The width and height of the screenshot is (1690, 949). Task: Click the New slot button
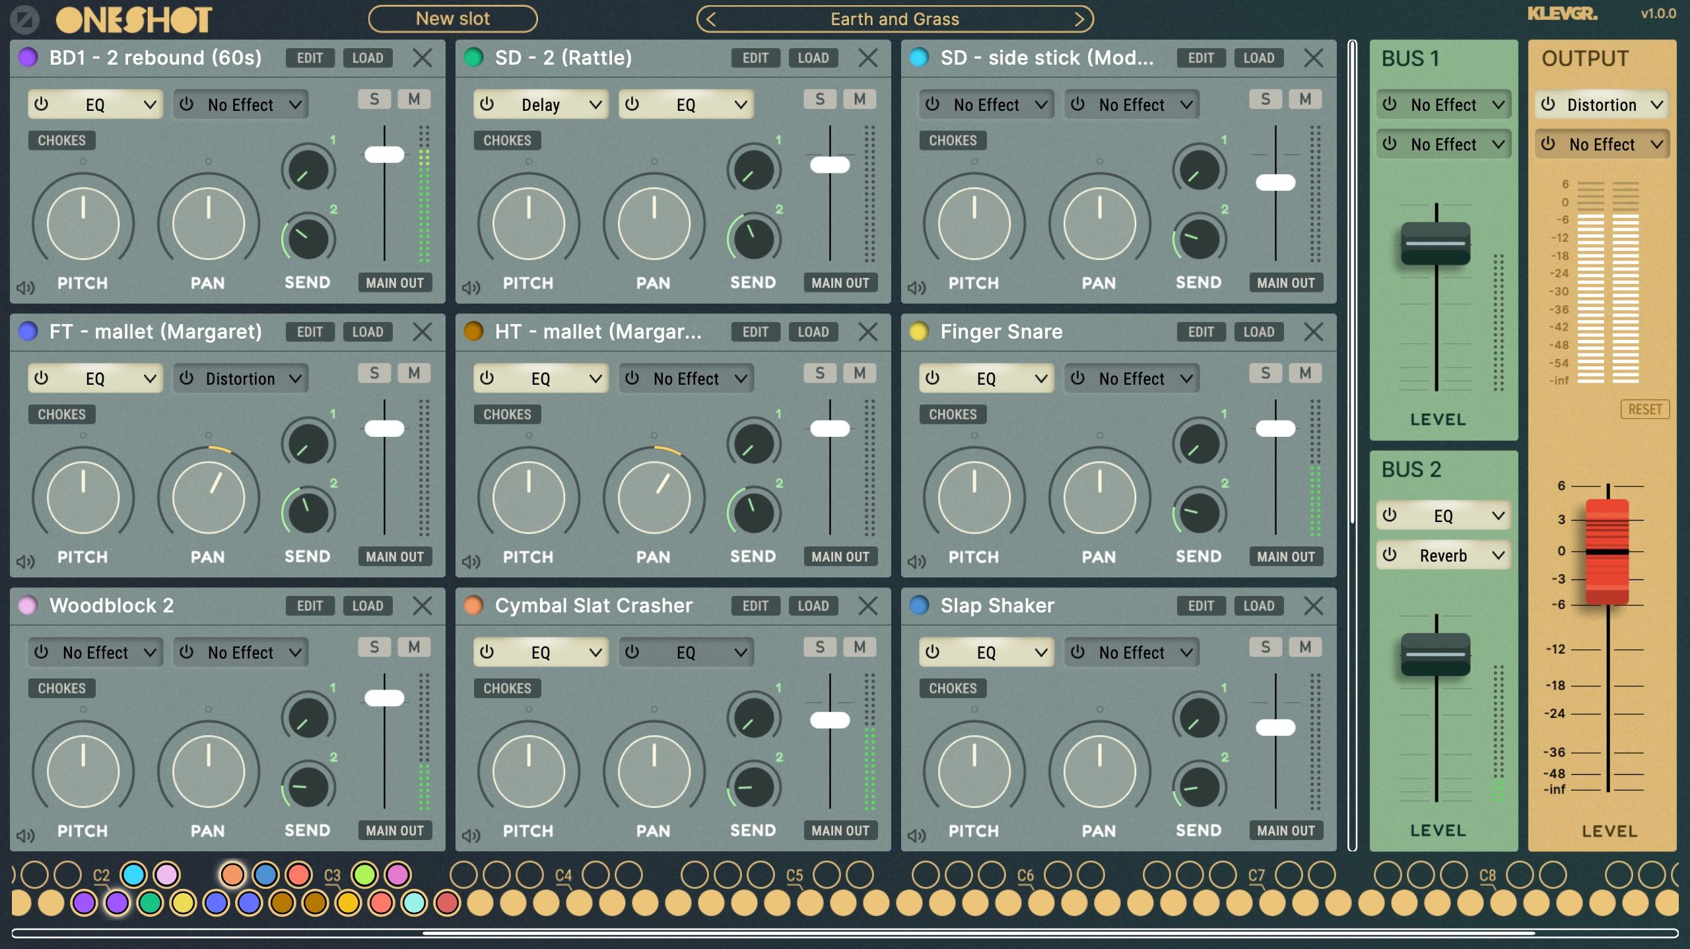tap(453, 18)
